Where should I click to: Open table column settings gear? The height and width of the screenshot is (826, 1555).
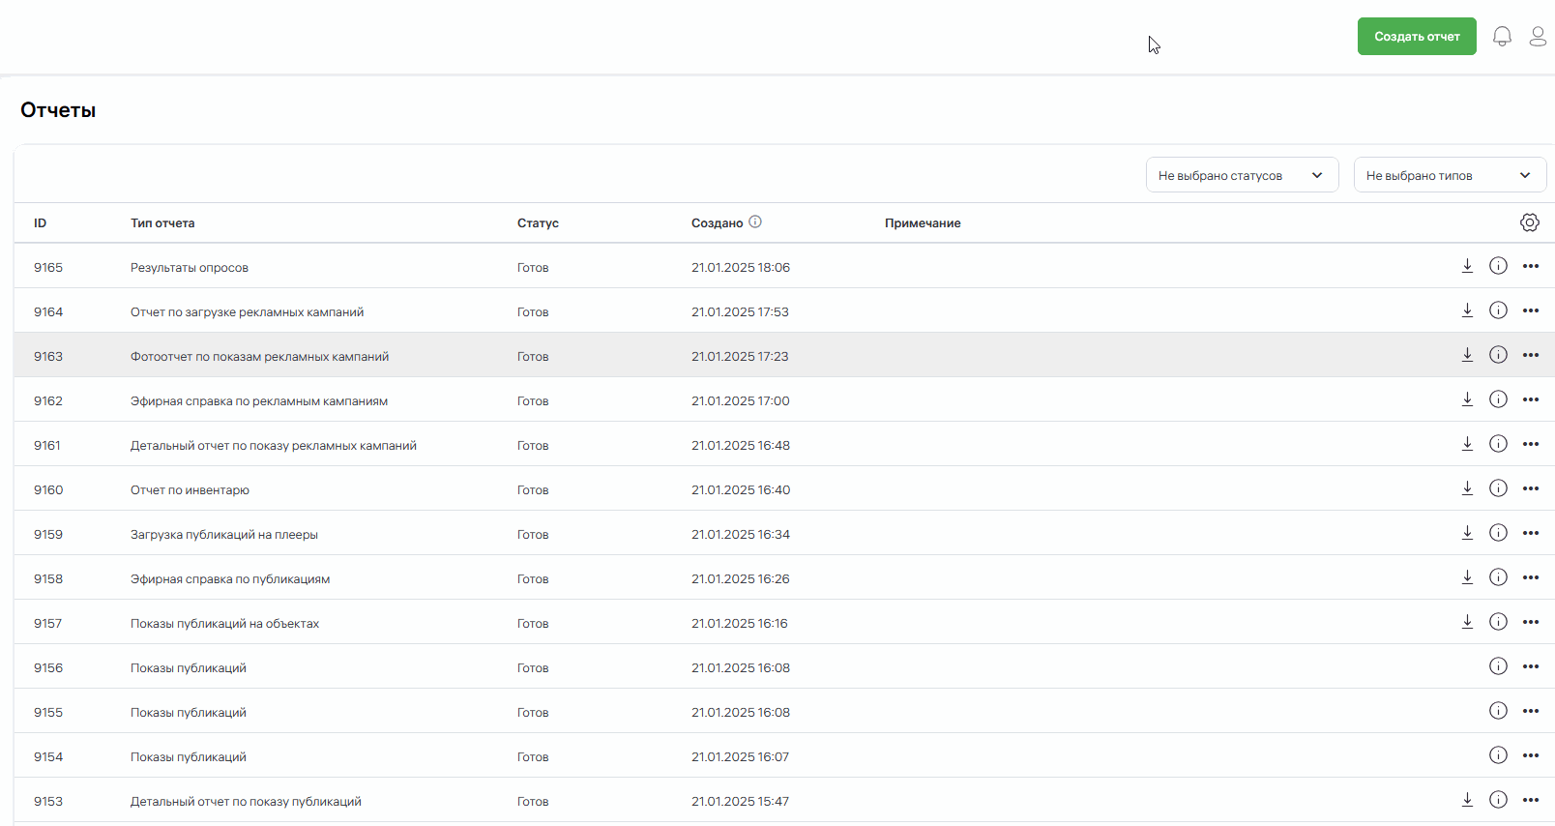[1529, 222]
